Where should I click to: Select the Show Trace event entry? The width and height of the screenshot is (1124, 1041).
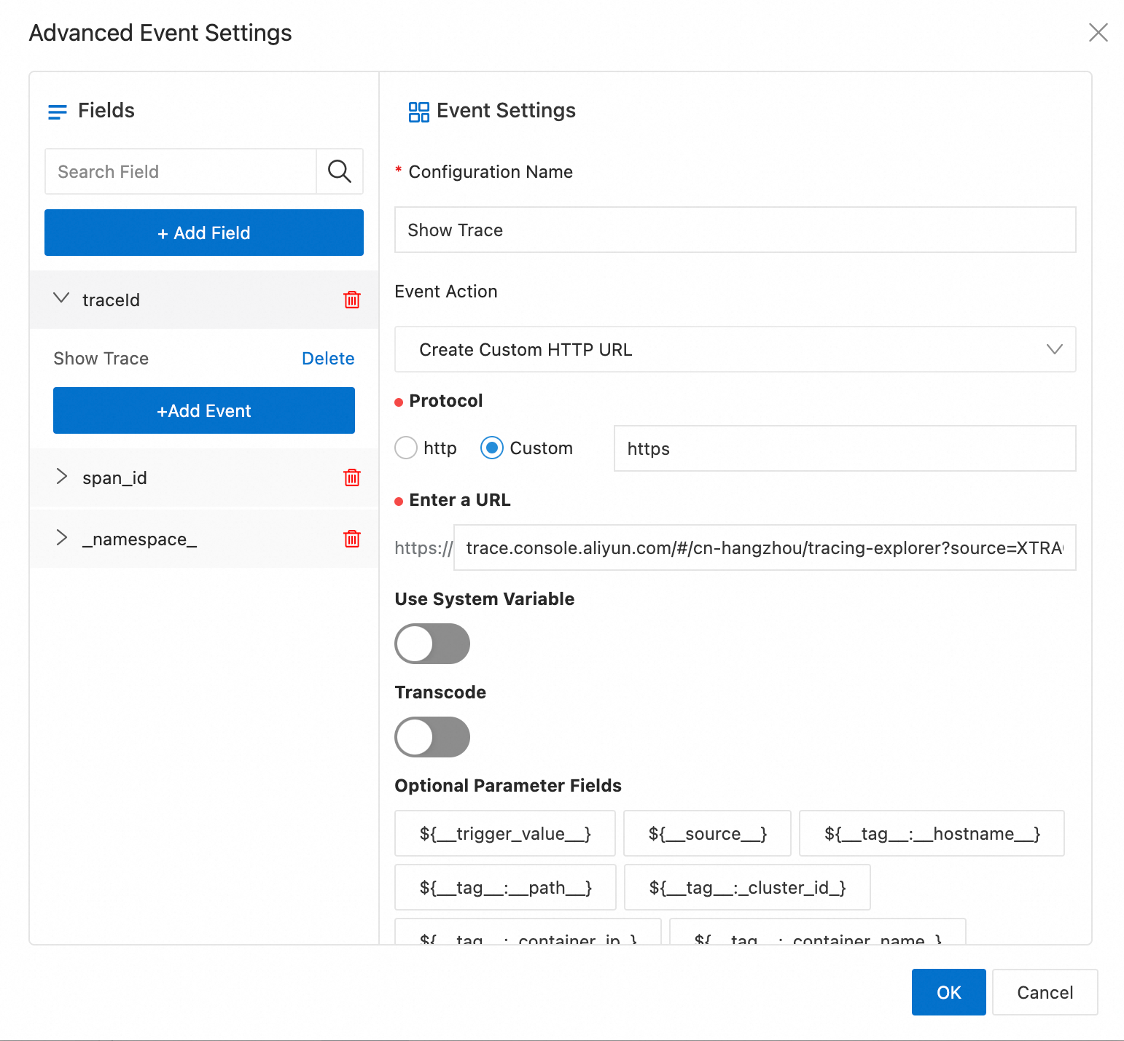point(101,359)
